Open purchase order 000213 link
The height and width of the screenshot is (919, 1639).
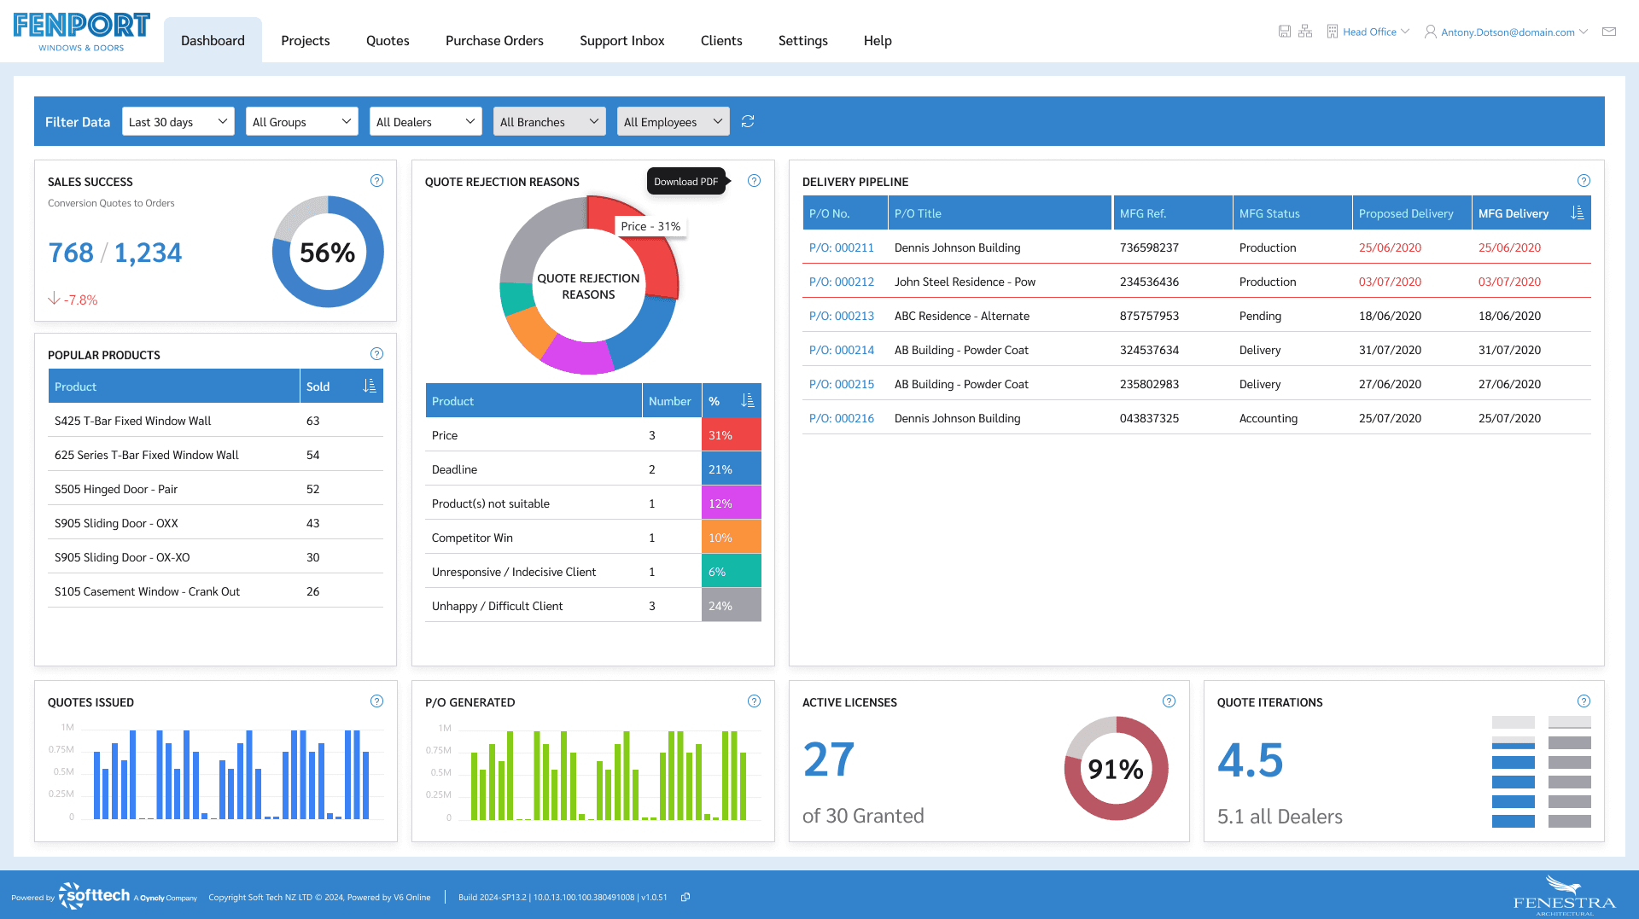point(841,316)
